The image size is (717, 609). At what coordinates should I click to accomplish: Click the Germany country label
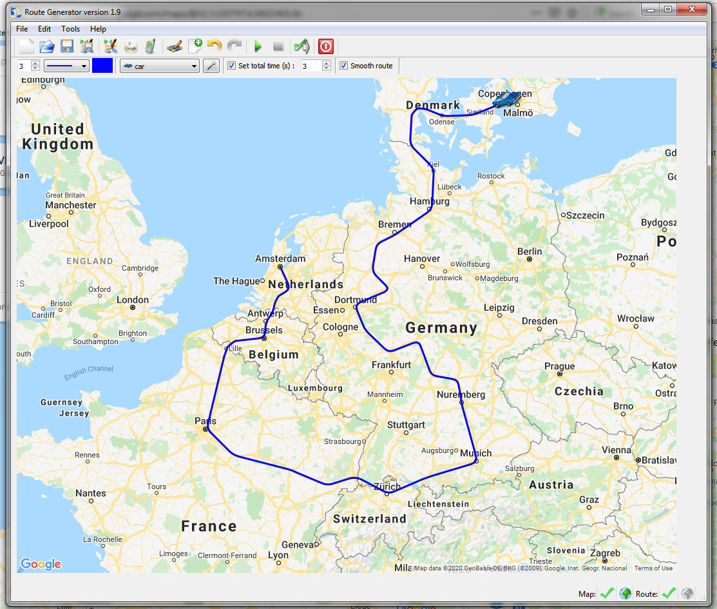pyautogui.click(x=441, y=327)
